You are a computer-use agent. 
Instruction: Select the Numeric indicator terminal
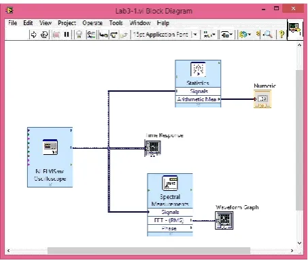click(x=262, y=99)
